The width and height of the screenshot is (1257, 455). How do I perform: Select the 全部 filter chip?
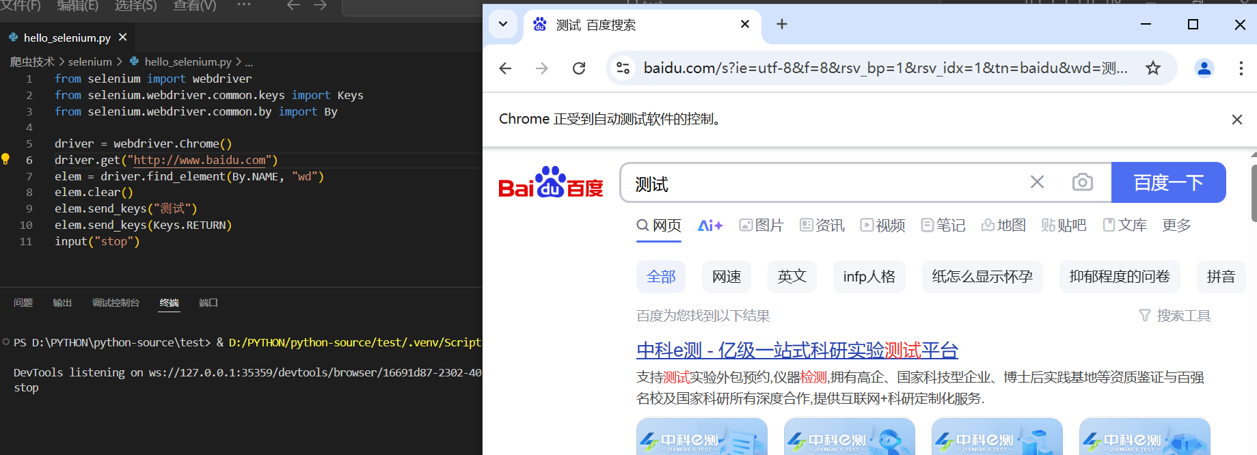[661, 277]
